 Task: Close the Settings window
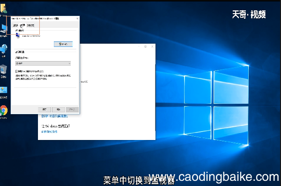click(152, 46)
